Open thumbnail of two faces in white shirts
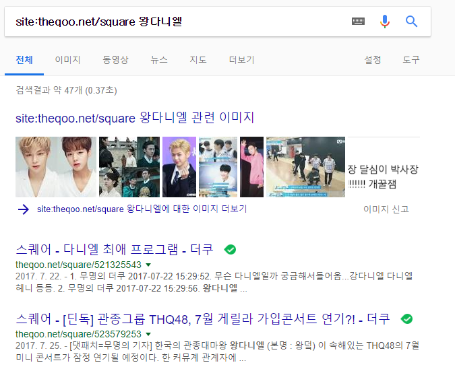The image size is (455, 369). click(56, 167)
